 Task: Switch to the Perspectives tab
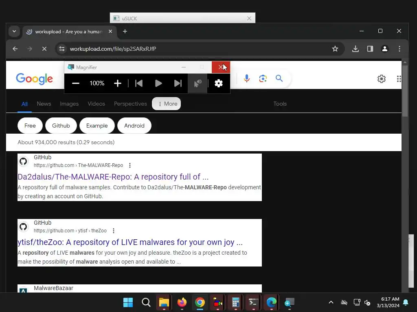[130, 104]
